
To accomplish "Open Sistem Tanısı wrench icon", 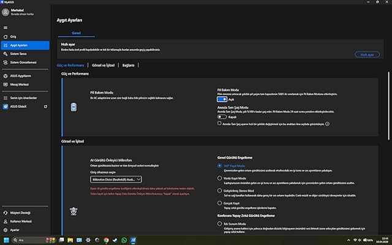I will click(6, 54).
